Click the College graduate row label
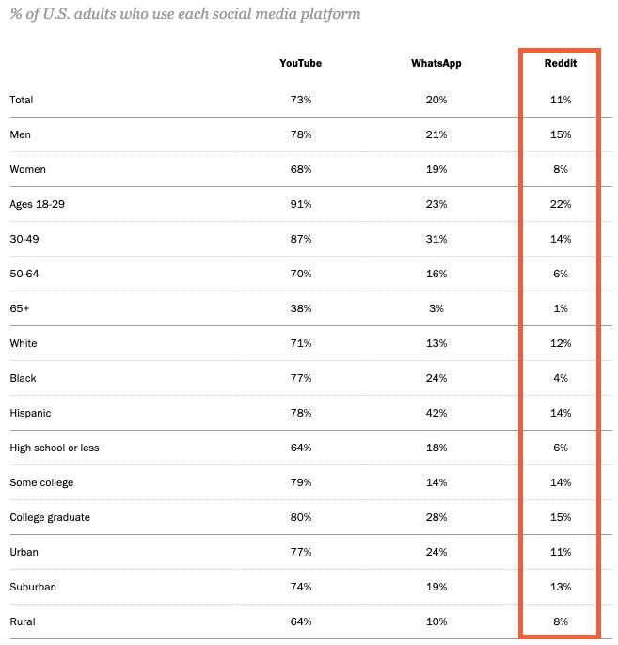618x645 pixels. click(50, 517)
